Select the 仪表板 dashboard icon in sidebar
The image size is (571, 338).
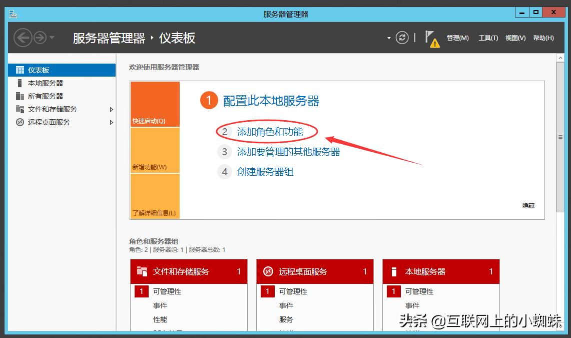19,70
